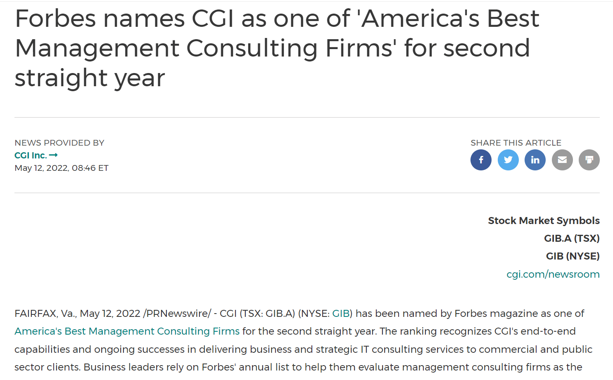Viewport: 613px width, 380px height.
Task: Click the /PRNewswire/ text in the article
Action: click(x=177, y=314)
